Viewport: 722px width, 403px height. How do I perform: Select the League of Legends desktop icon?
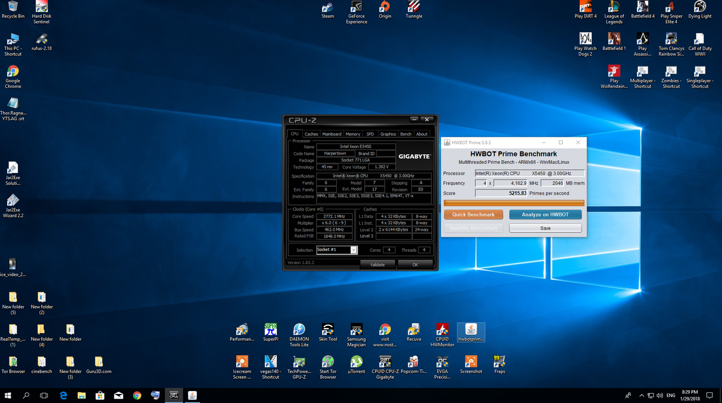[614, 12]
